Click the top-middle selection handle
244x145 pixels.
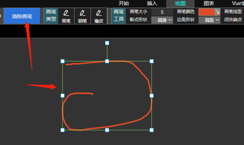[x=107, y=61]
